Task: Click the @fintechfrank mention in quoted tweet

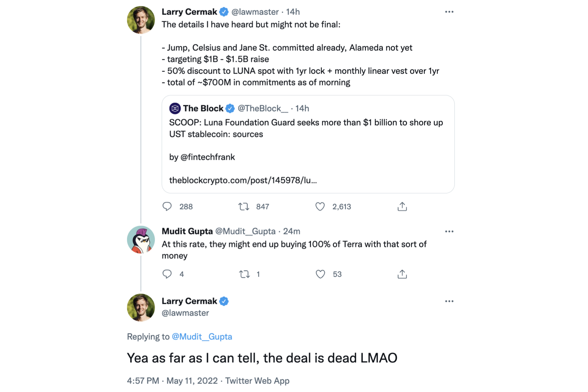Action: click(x=207, y=157)
